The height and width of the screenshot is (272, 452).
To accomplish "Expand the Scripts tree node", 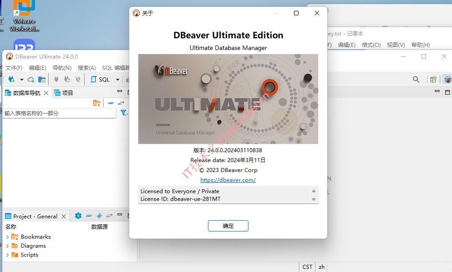I will tap(8, 255).
